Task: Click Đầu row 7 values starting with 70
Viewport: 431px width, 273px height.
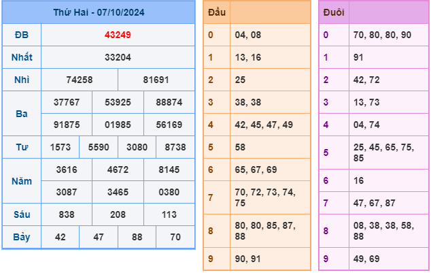Action: (265, 197)
